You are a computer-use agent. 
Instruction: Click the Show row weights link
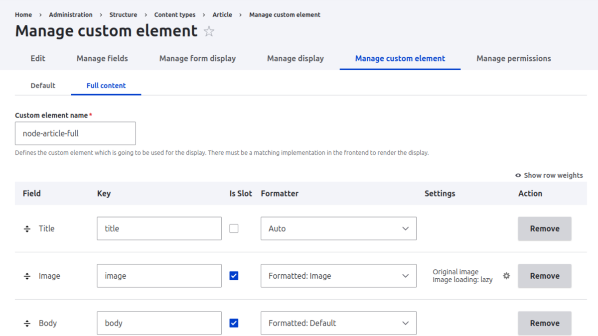(552, 175)
